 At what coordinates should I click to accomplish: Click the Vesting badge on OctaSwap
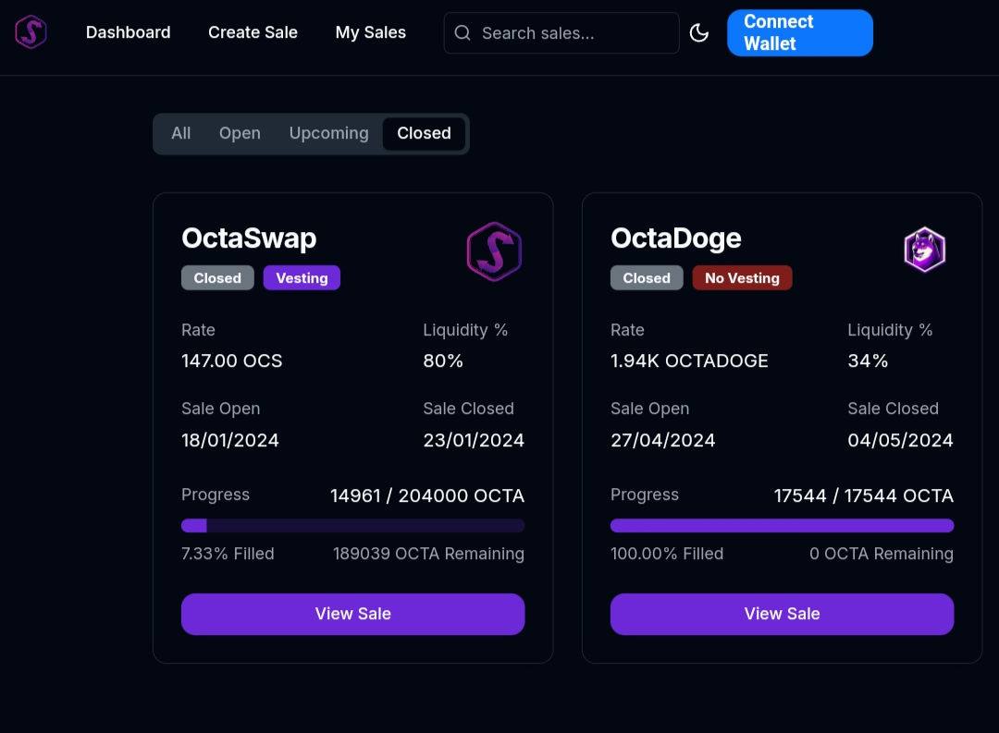coord(302,278)
